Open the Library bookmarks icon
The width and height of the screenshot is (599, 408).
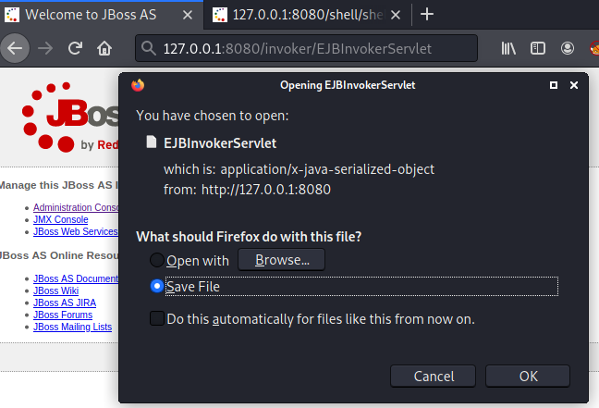coord(508,48)
